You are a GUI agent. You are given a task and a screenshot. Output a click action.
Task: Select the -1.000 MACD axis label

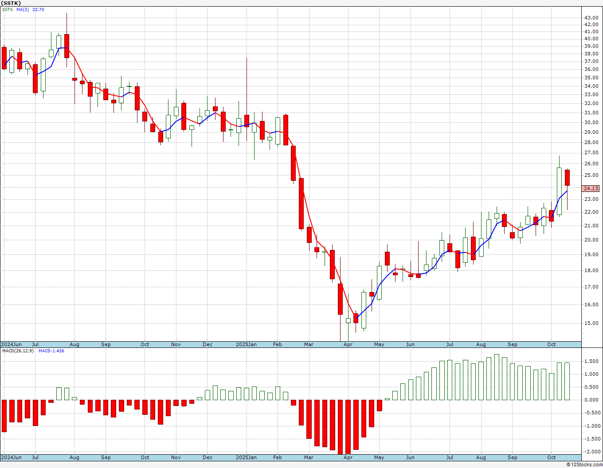(x=591, y=426)
